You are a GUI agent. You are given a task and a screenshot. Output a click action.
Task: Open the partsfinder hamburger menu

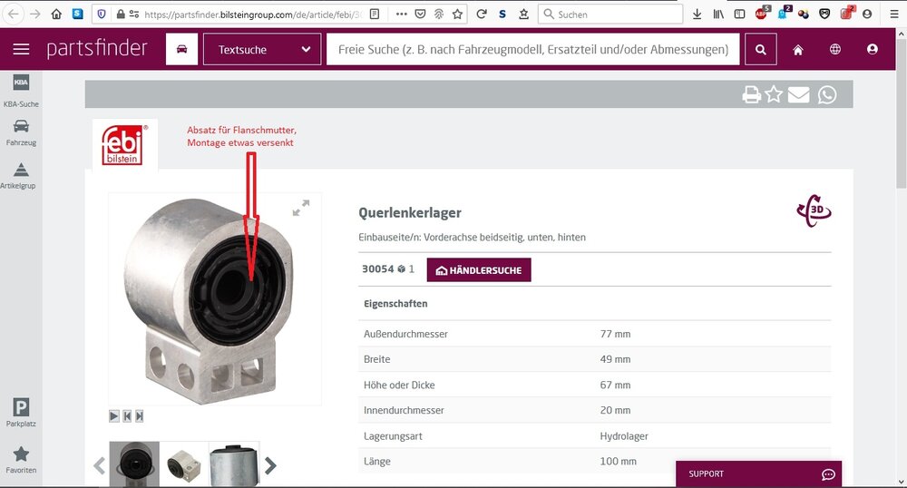tap(21, 49)
